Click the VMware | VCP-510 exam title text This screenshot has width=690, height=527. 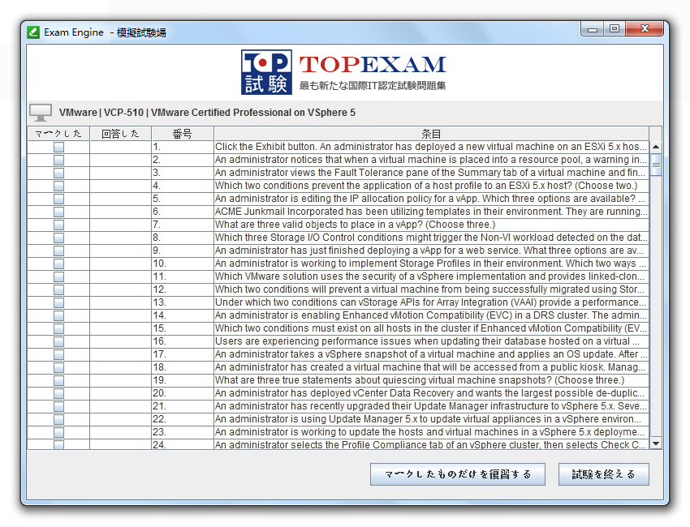[x=207, y=113]
